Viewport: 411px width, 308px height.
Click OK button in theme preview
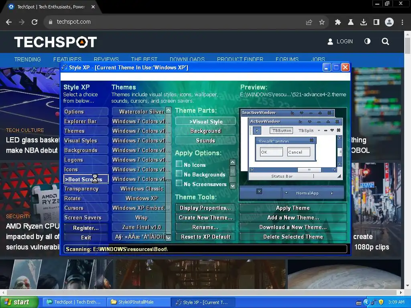[x=271, y=152]
